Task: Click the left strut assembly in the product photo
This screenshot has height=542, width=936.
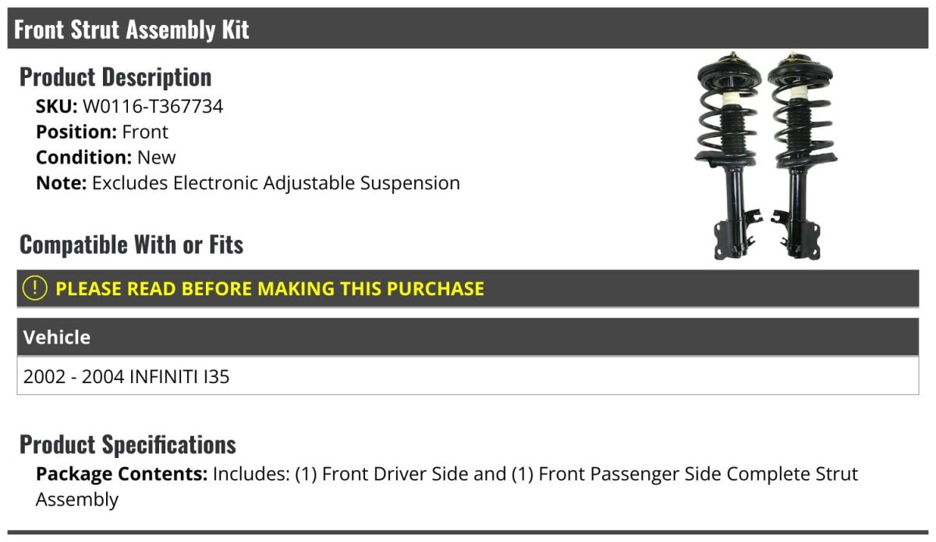Action: (728, 156)
